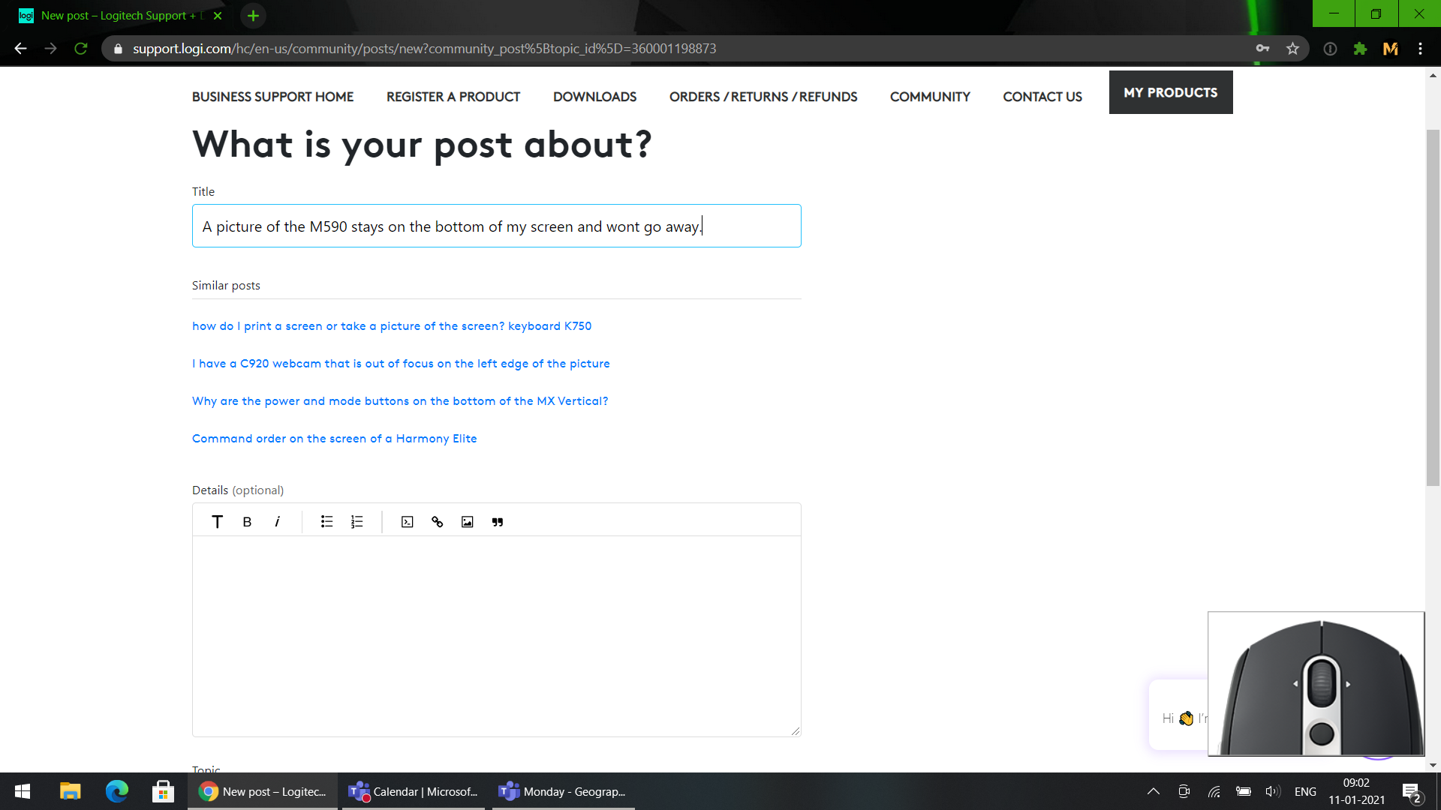Go forward in browser history
Screen dimensions: 1441x810
[50, 49]
